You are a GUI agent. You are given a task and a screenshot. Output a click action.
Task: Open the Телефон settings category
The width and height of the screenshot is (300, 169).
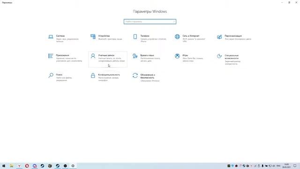(150, 38)
